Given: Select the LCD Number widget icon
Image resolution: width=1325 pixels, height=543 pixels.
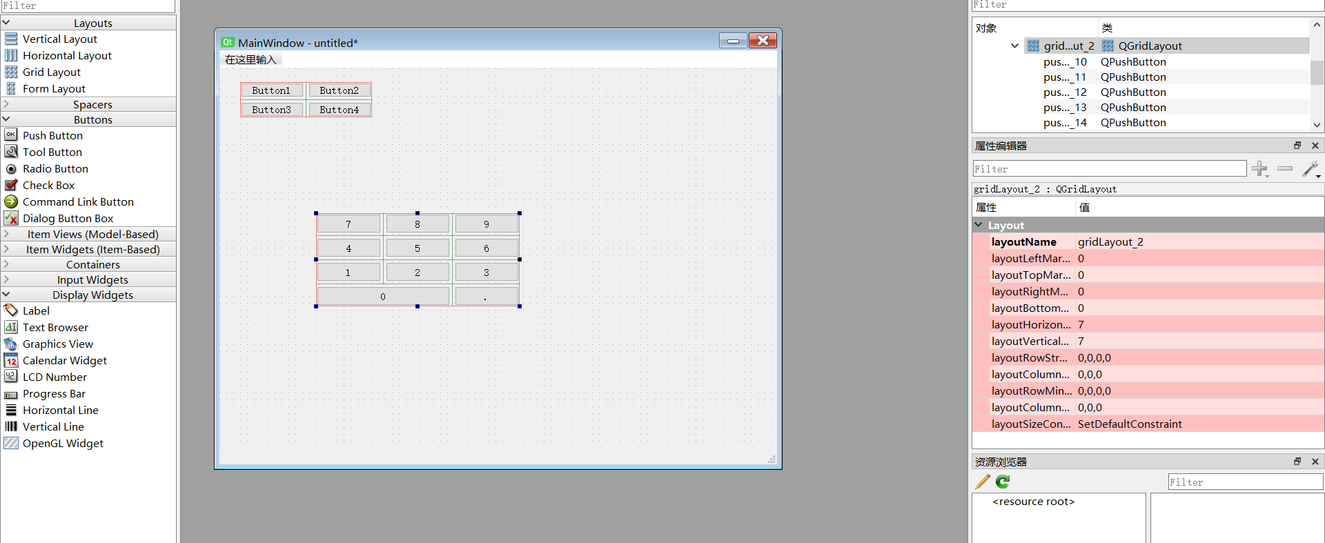Looking at the screenshot, I should (11, 377).
